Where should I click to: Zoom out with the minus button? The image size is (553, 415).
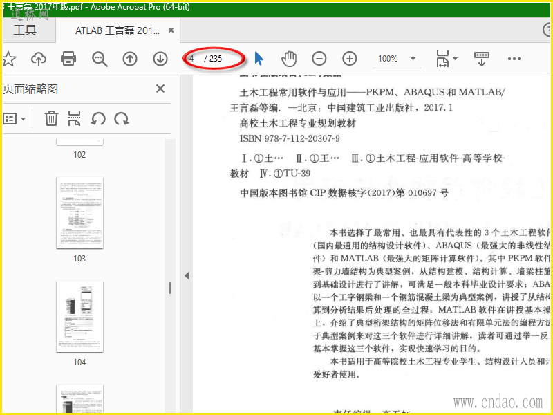pyautogui.click(x=319, y=59)
